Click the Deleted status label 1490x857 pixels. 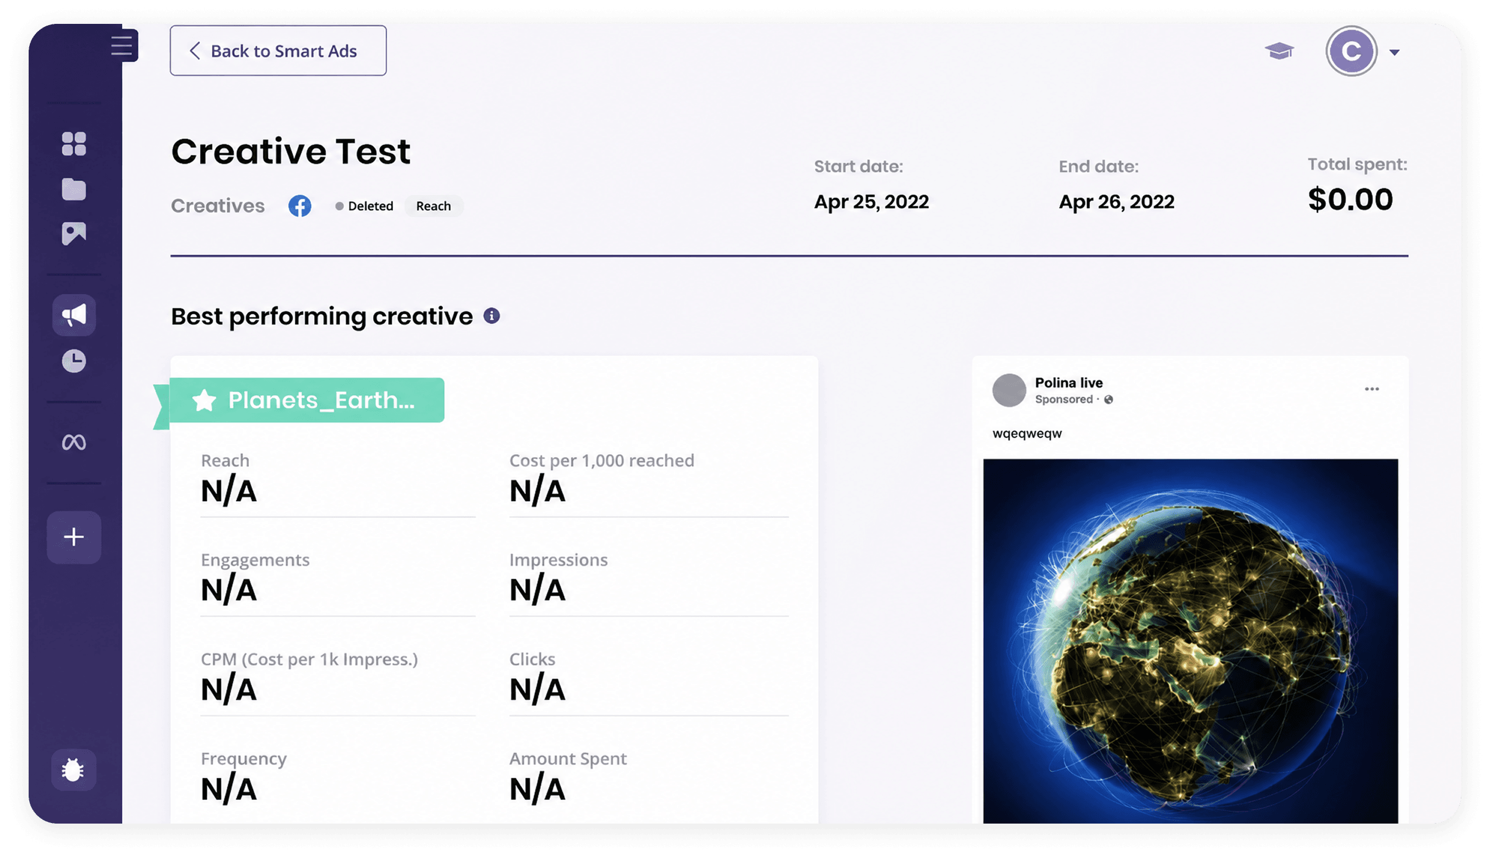[x=364, y=206]
